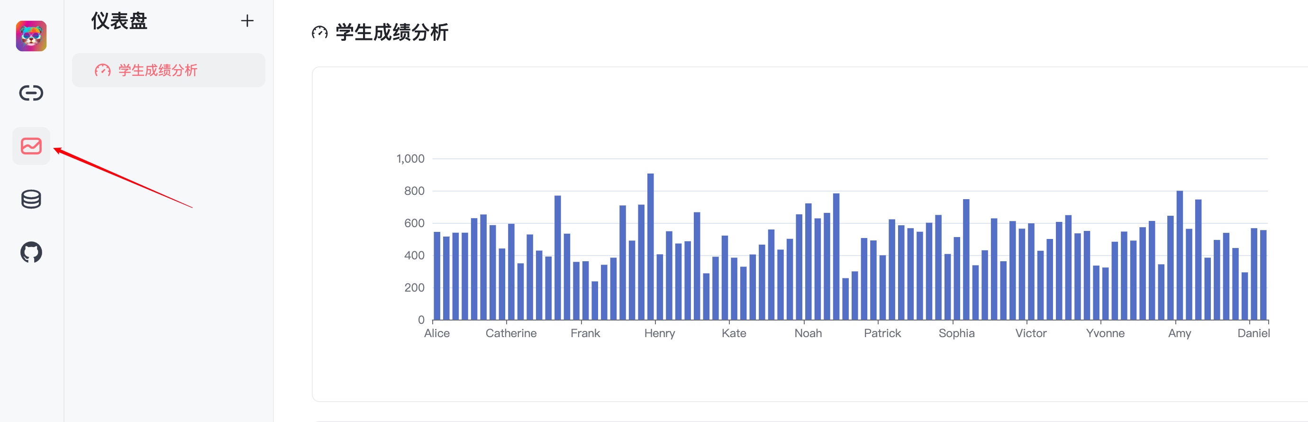Viewport: 1308px width, 422px height.
Task: Click the Catherine x-axis label
Action: (511, 333)
